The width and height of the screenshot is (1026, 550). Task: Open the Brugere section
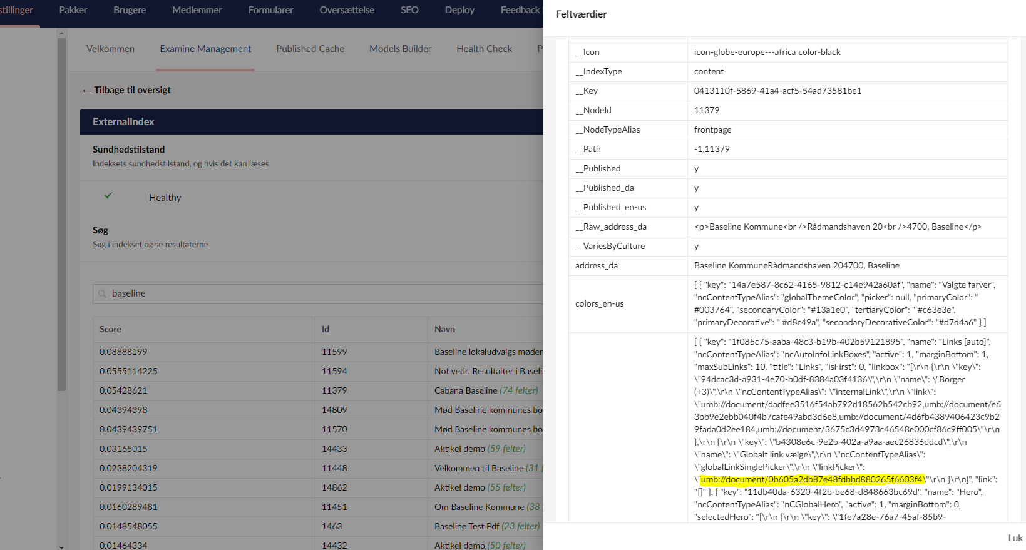pyautogui.click(x=130, y=10)
